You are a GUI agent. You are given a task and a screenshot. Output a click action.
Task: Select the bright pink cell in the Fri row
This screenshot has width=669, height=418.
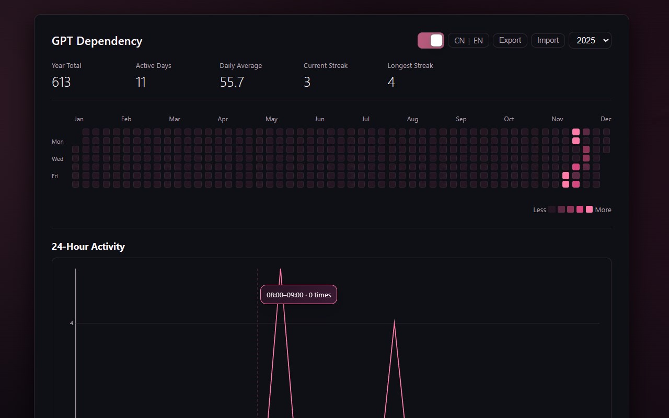tap(566, 176)
